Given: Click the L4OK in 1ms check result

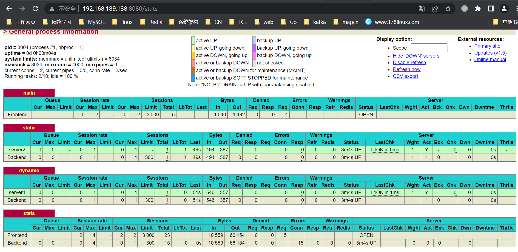Looking at the screenshot, I should tap(385, 192).
